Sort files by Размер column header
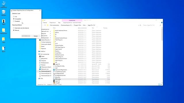The width and height of the screenshot is (184, 103). coord(105,28)
